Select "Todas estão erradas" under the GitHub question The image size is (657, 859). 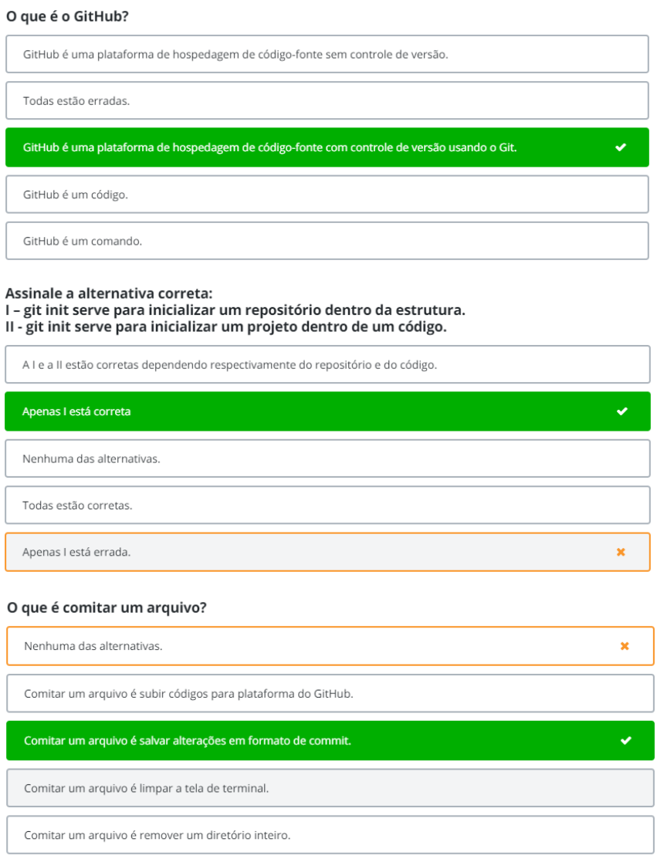[x=328, y=100]
